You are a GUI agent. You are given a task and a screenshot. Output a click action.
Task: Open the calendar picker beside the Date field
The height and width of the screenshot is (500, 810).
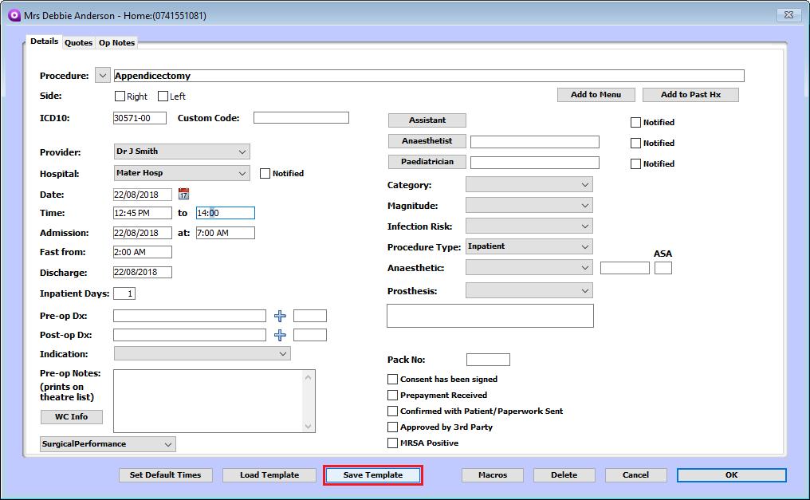183,194
